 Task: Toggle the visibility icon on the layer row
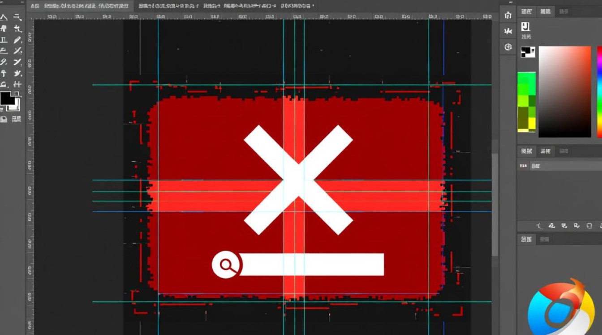coord(523,166)
